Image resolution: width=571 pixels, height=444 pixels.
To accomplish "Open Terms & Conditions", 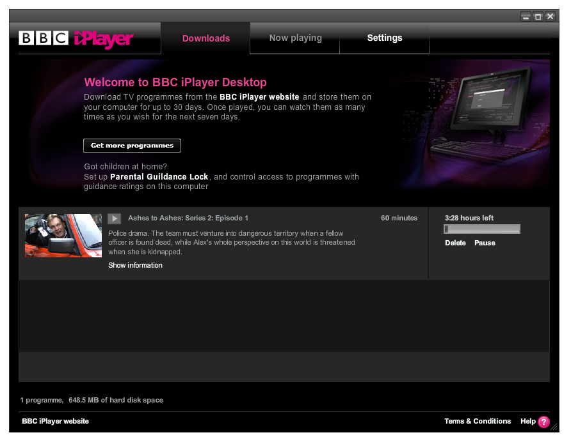I will 478,421.
